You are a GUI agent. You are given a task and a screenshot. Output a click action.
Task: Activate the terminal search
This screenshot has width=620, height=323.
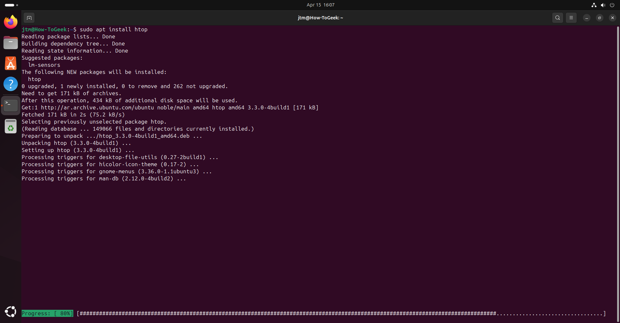[557, 18]
